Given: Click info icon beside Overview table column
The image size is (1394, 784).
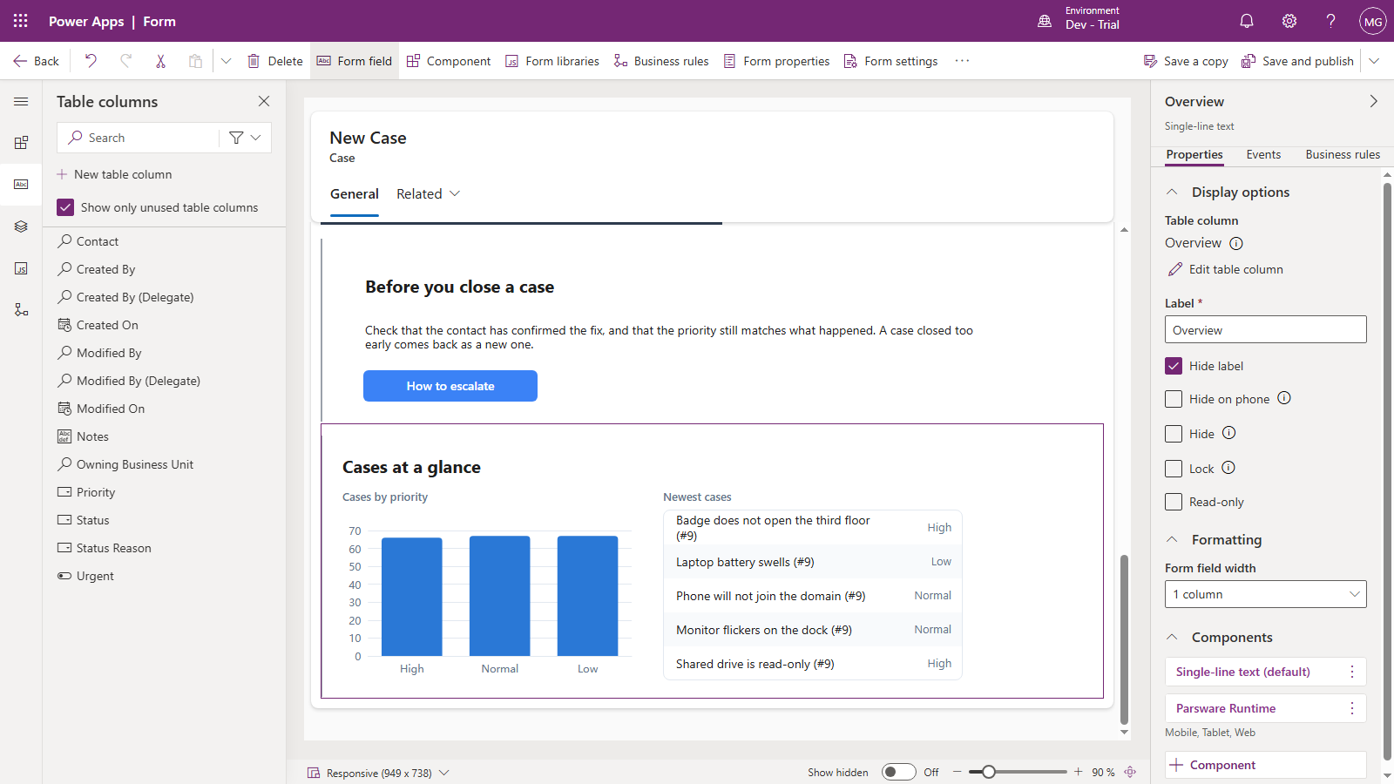Looking at the screenshot, I should click(1235, 243).
